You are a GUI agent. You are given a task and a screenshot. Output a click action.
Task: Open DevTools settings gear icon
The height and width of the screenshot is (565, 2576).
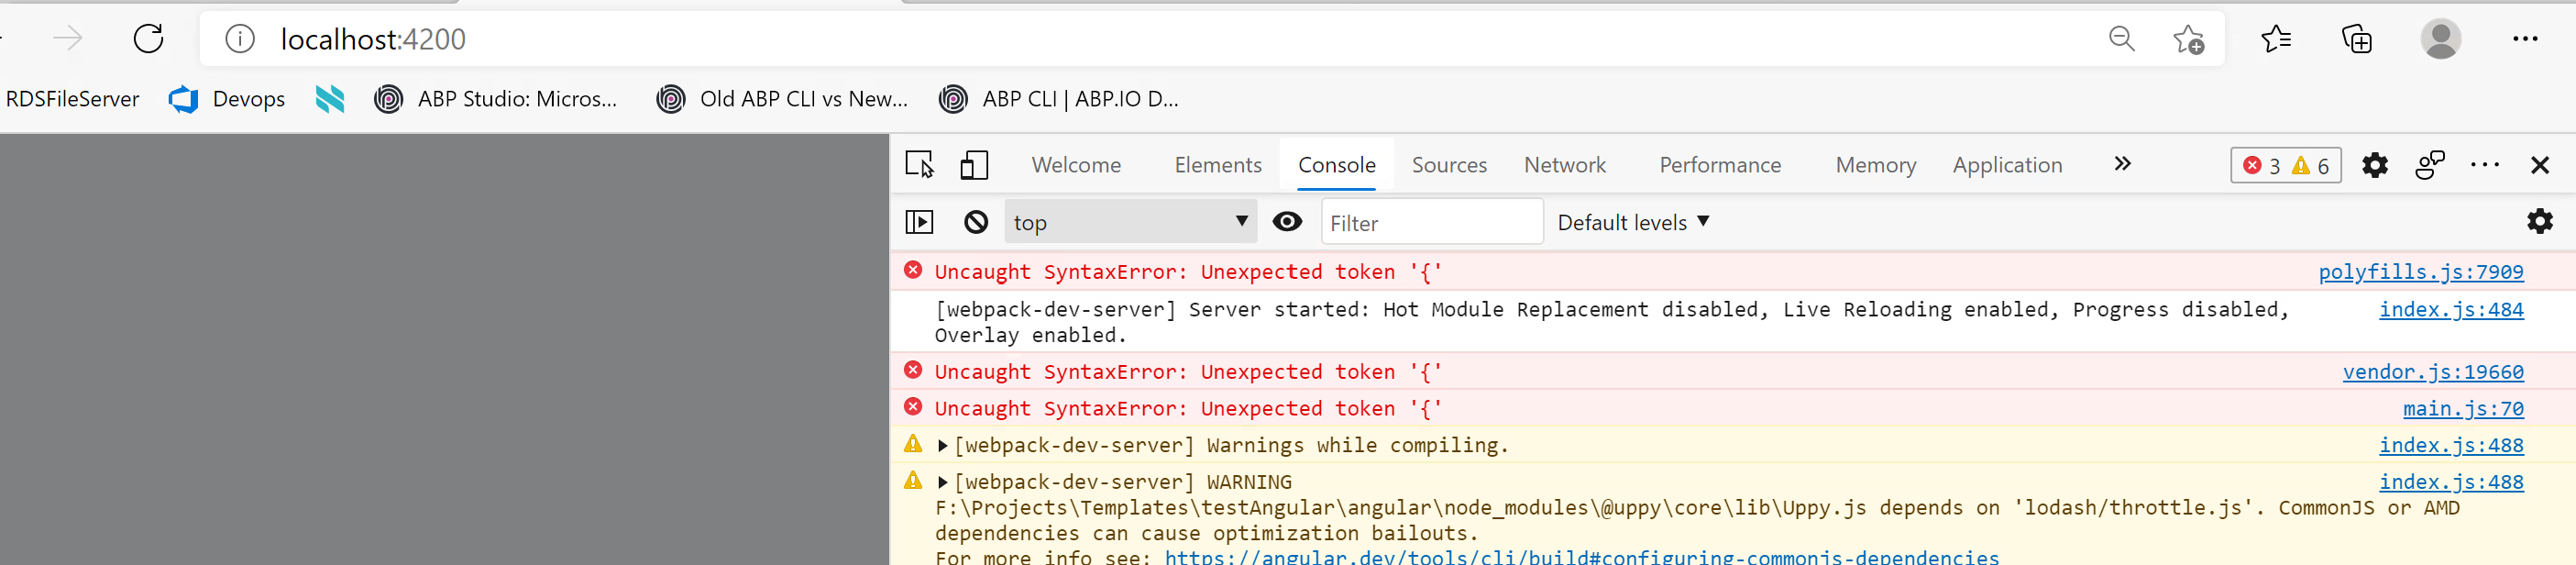click(x=2374, y=165)
